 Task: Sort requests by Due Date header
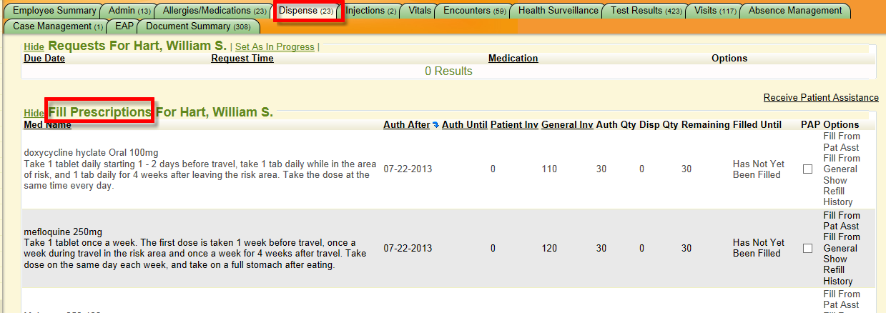pos(44,59)
